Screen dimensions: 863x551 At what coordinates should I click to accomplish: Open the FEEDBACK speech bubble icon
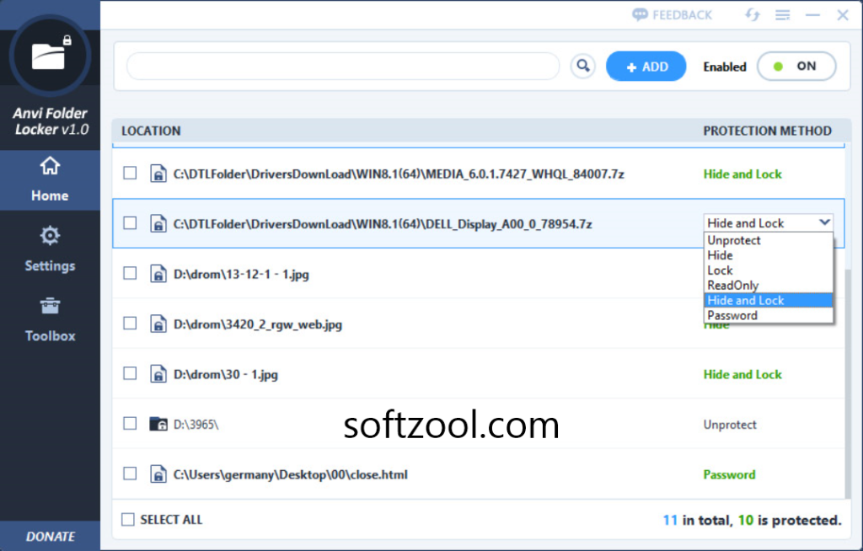642,14
